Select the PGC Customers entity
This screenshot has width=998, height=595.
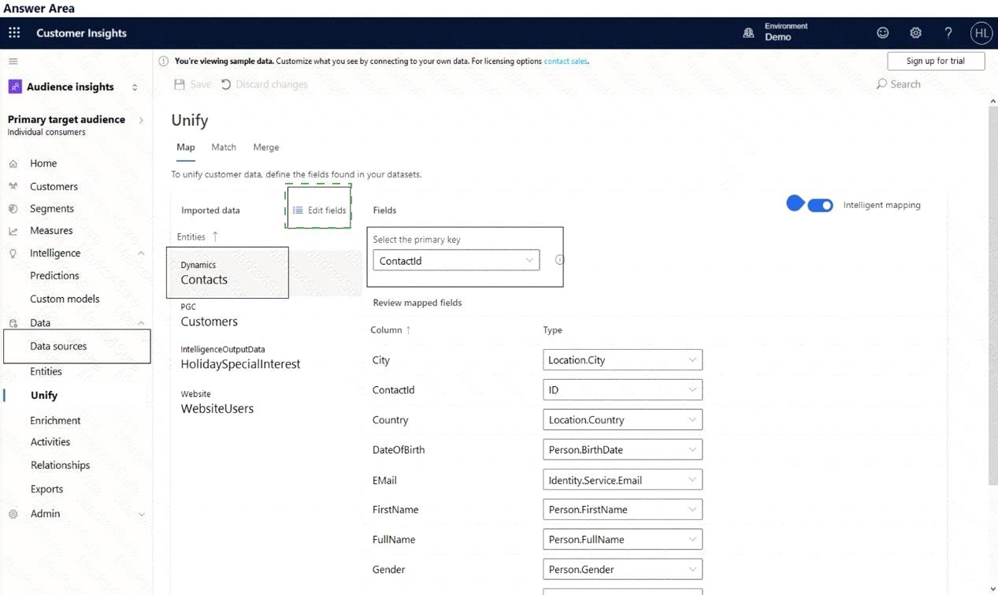209,315
